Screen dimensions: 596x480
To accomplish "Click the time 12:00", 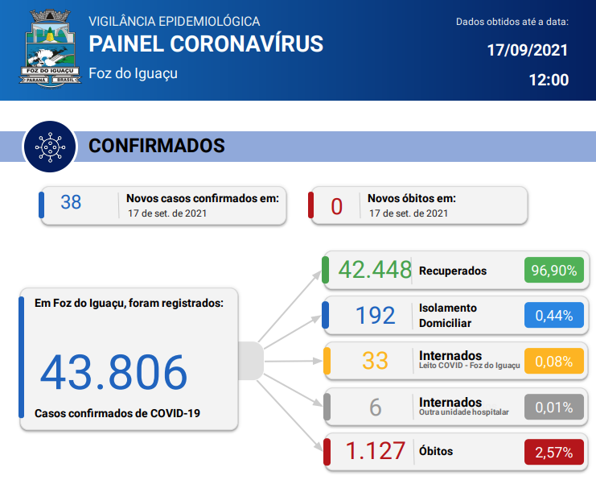I will click(549, 80).
